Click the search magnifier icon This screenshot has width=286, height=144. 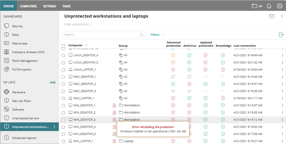(141, 35)
